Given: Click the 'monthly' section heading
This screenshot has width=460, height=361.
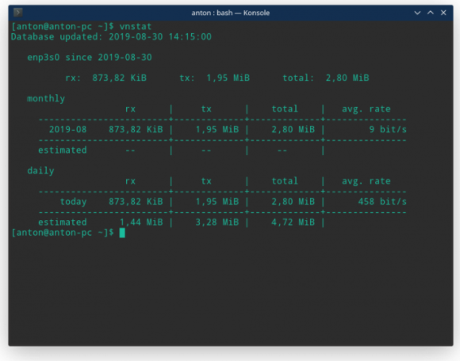Looking at the screenshot, I should (46, 99).
